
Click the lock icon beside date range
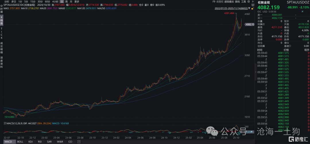[252, 8]
